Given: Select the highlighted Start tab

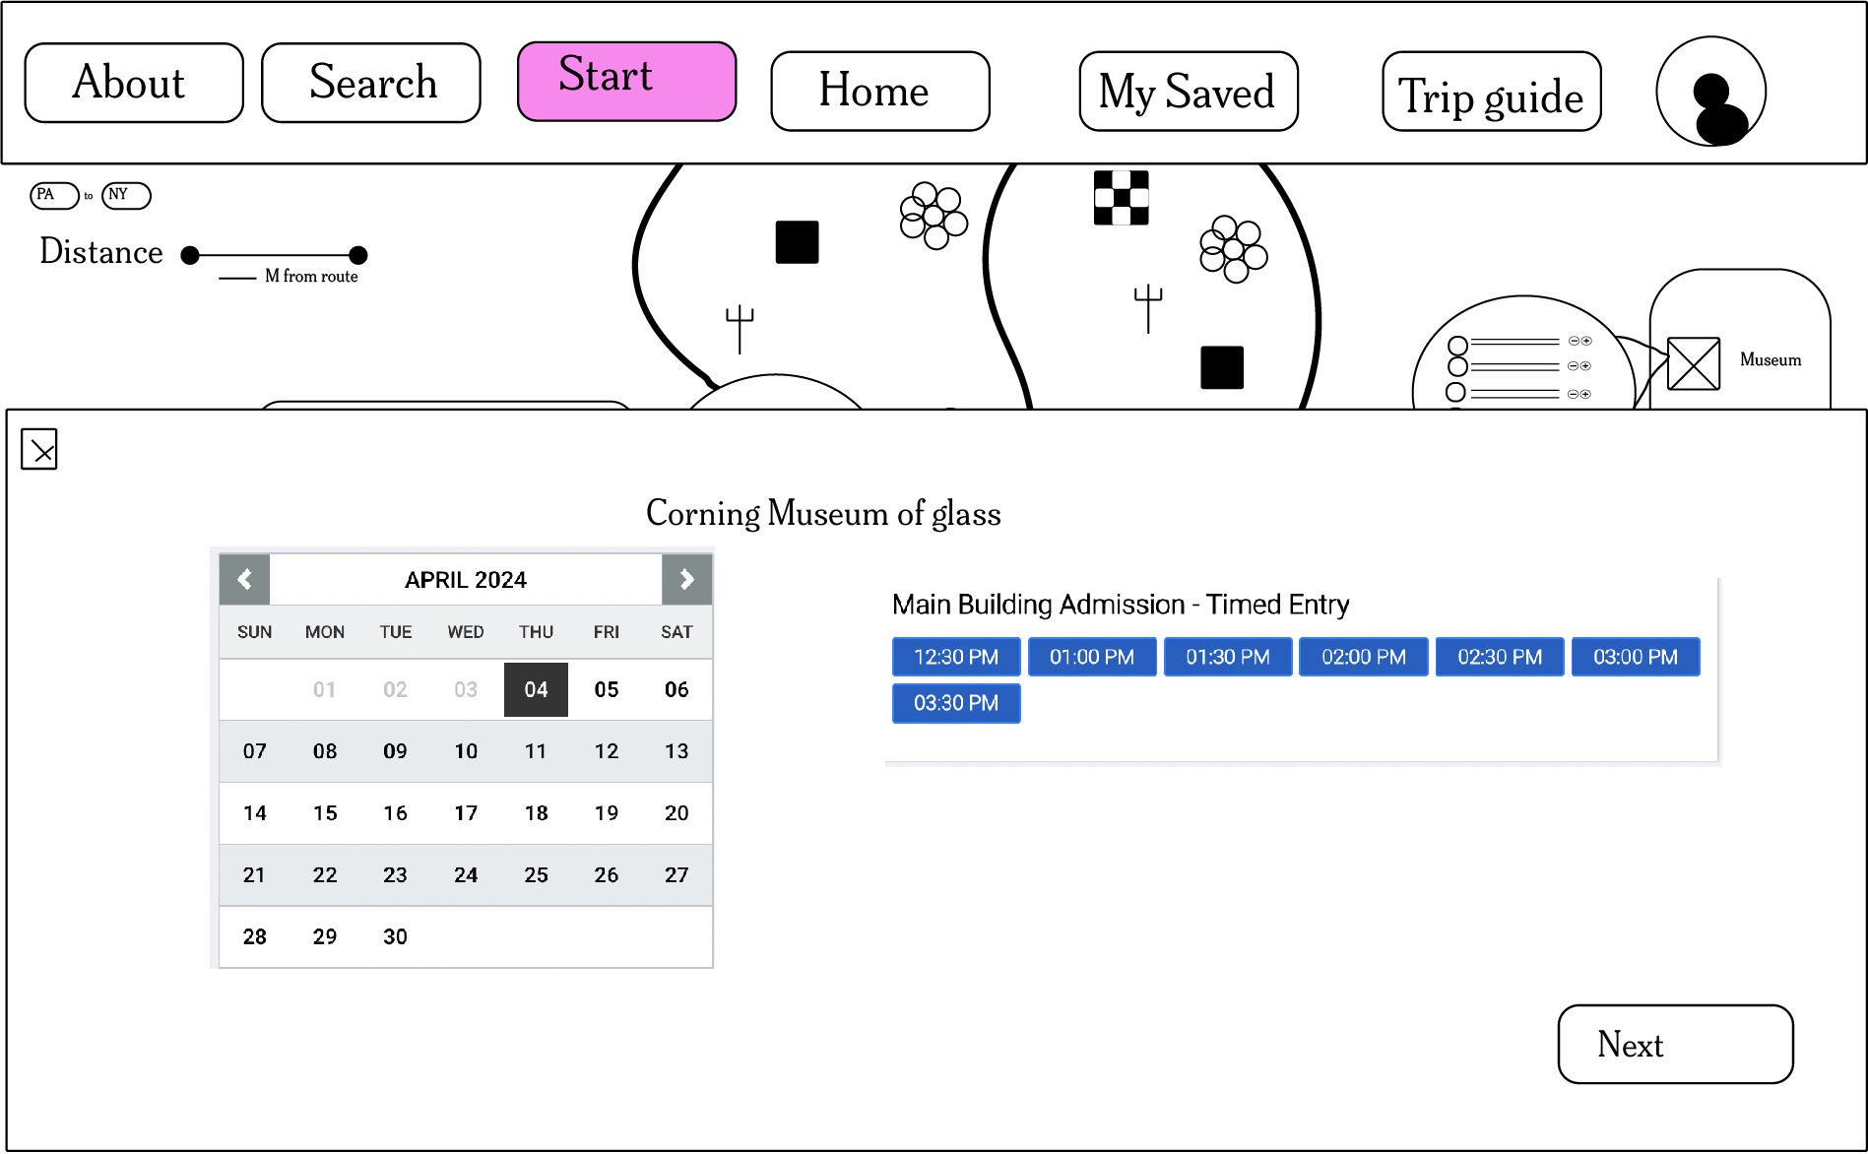Looking at the screenshot, I should 626,82.
